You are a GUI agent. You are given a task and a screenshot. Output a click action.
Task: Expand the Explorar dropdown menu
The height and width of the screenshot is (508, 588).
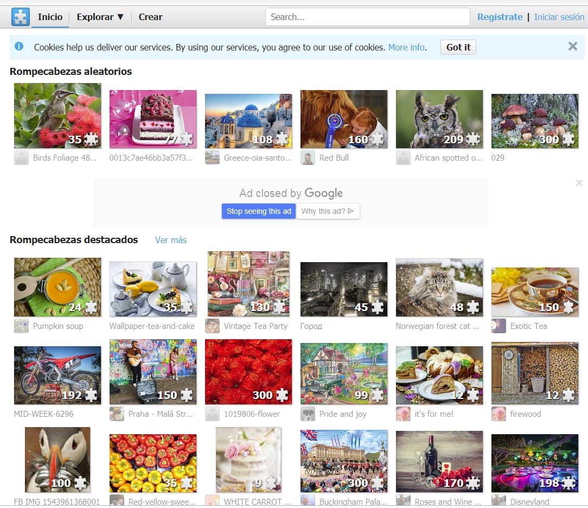click(100, 17)
